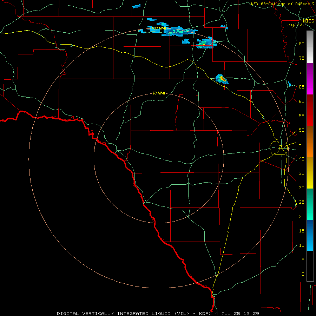The width and height of the screenshot is (316, 316).
Task: Click the 70 value on the color scale
Action: (x=302, y=73)
